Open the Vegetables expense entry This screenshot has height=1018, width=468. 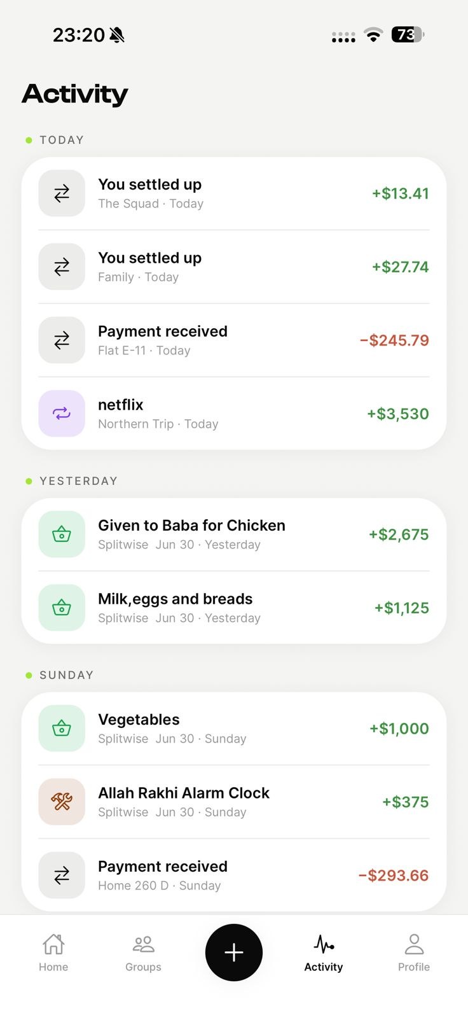[234, 729]
